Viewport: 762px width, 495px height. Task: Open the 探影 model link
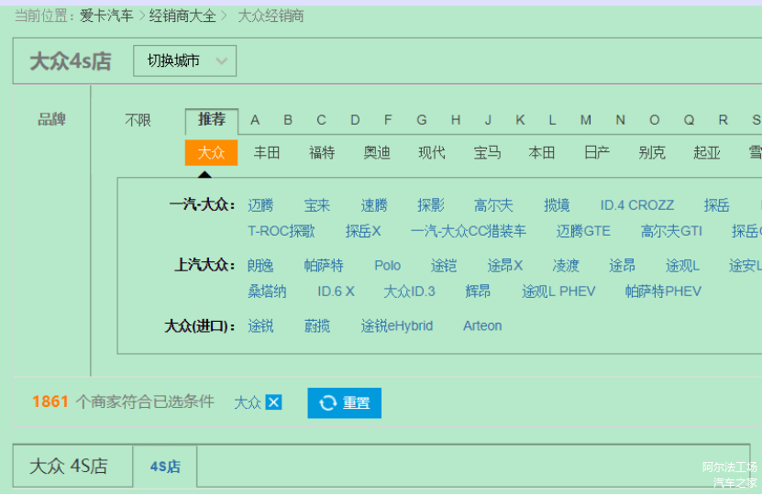431,205
